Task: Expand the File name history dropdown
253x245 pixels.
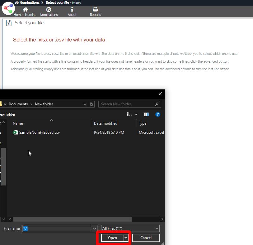Action: point(95,228)
